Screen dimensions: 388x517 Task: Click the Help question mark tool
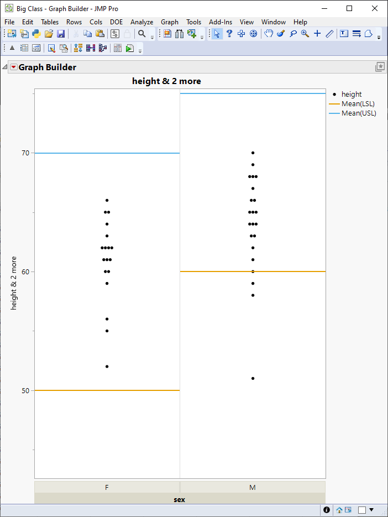point(229,34)
